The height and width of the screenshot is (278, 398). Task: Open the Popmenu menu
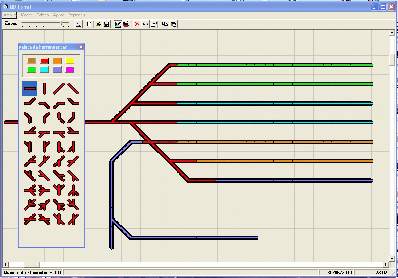pos(77,15)
